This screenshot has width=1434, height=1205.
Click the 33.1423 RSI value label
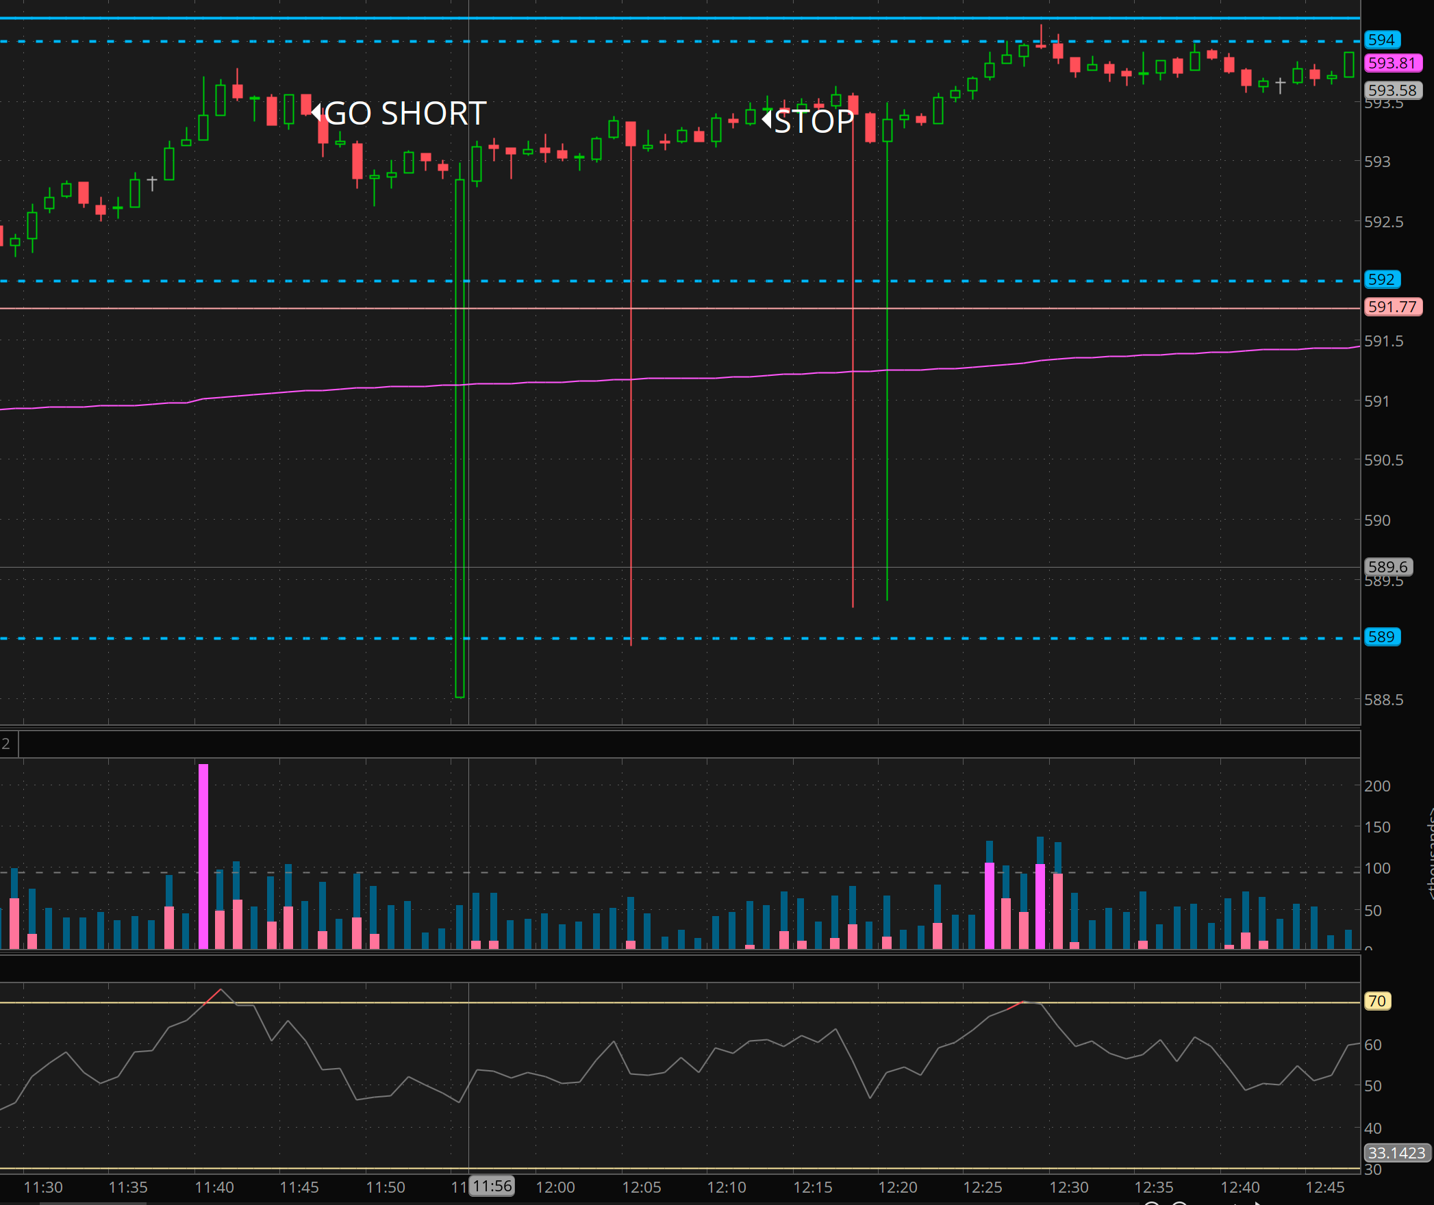click(1396, 1153)
